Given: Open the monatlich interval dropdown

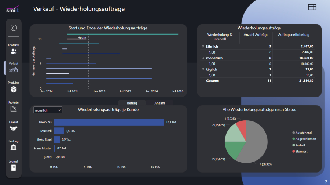Looking at the screenshot, I should (x=48, y=110).
